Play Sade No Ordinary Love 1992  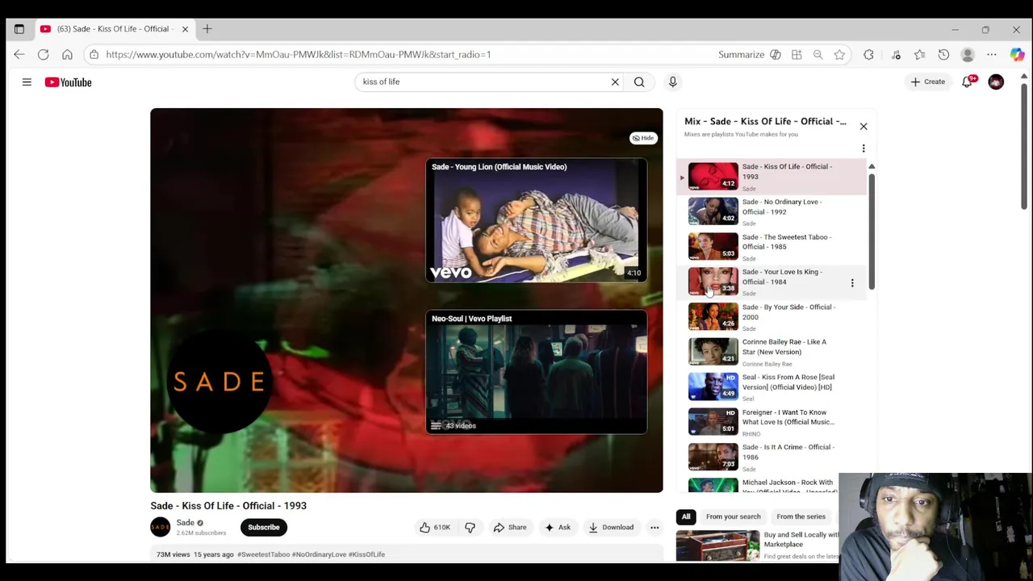[771, 211]
